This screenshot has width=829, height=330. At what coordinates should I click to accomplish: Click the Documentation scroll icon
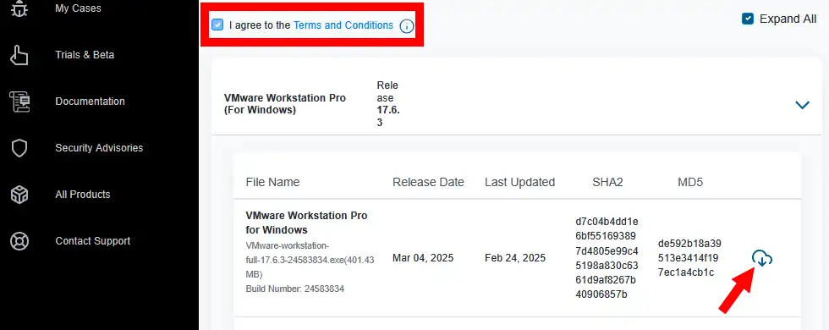19,102
